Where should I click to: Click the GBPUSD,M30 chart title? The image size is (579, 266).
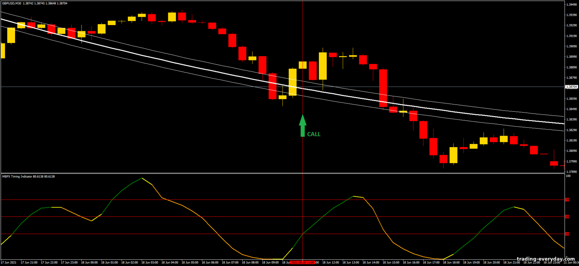point(17,3)
